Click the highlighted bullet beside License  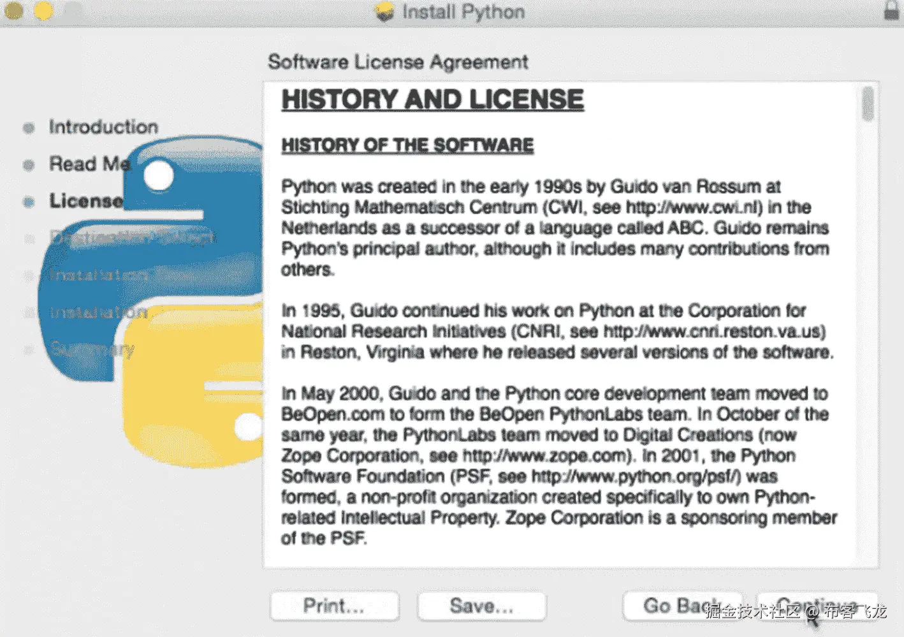click(28, 201)
